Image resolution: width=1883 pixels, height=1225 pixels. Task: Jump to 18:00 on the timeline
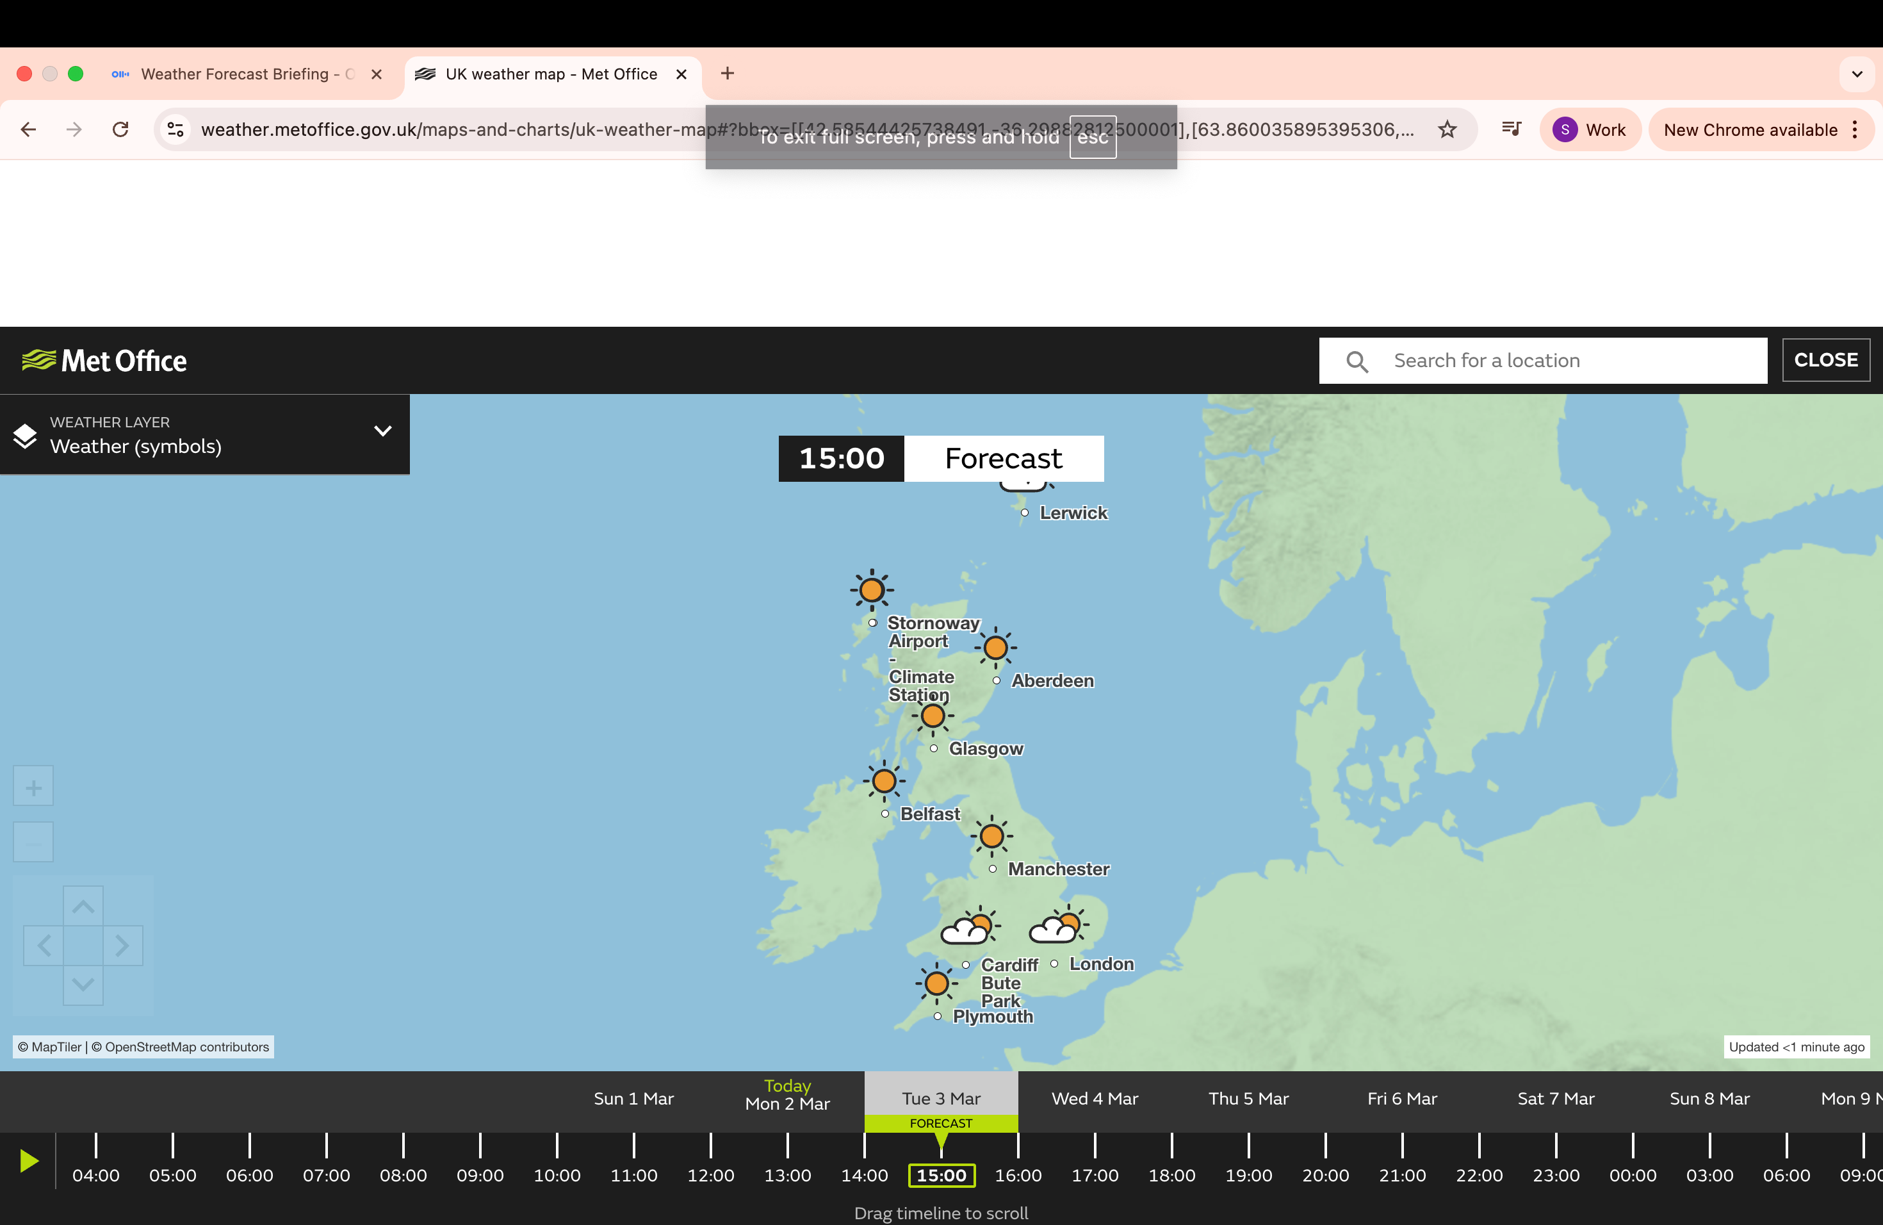coord(1171,1174)
